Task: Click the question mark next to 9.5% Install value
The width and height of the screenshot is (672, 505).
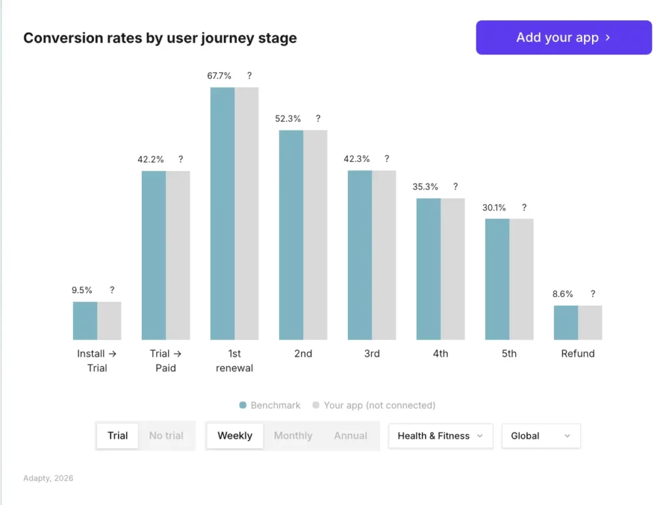Action: 112,290
